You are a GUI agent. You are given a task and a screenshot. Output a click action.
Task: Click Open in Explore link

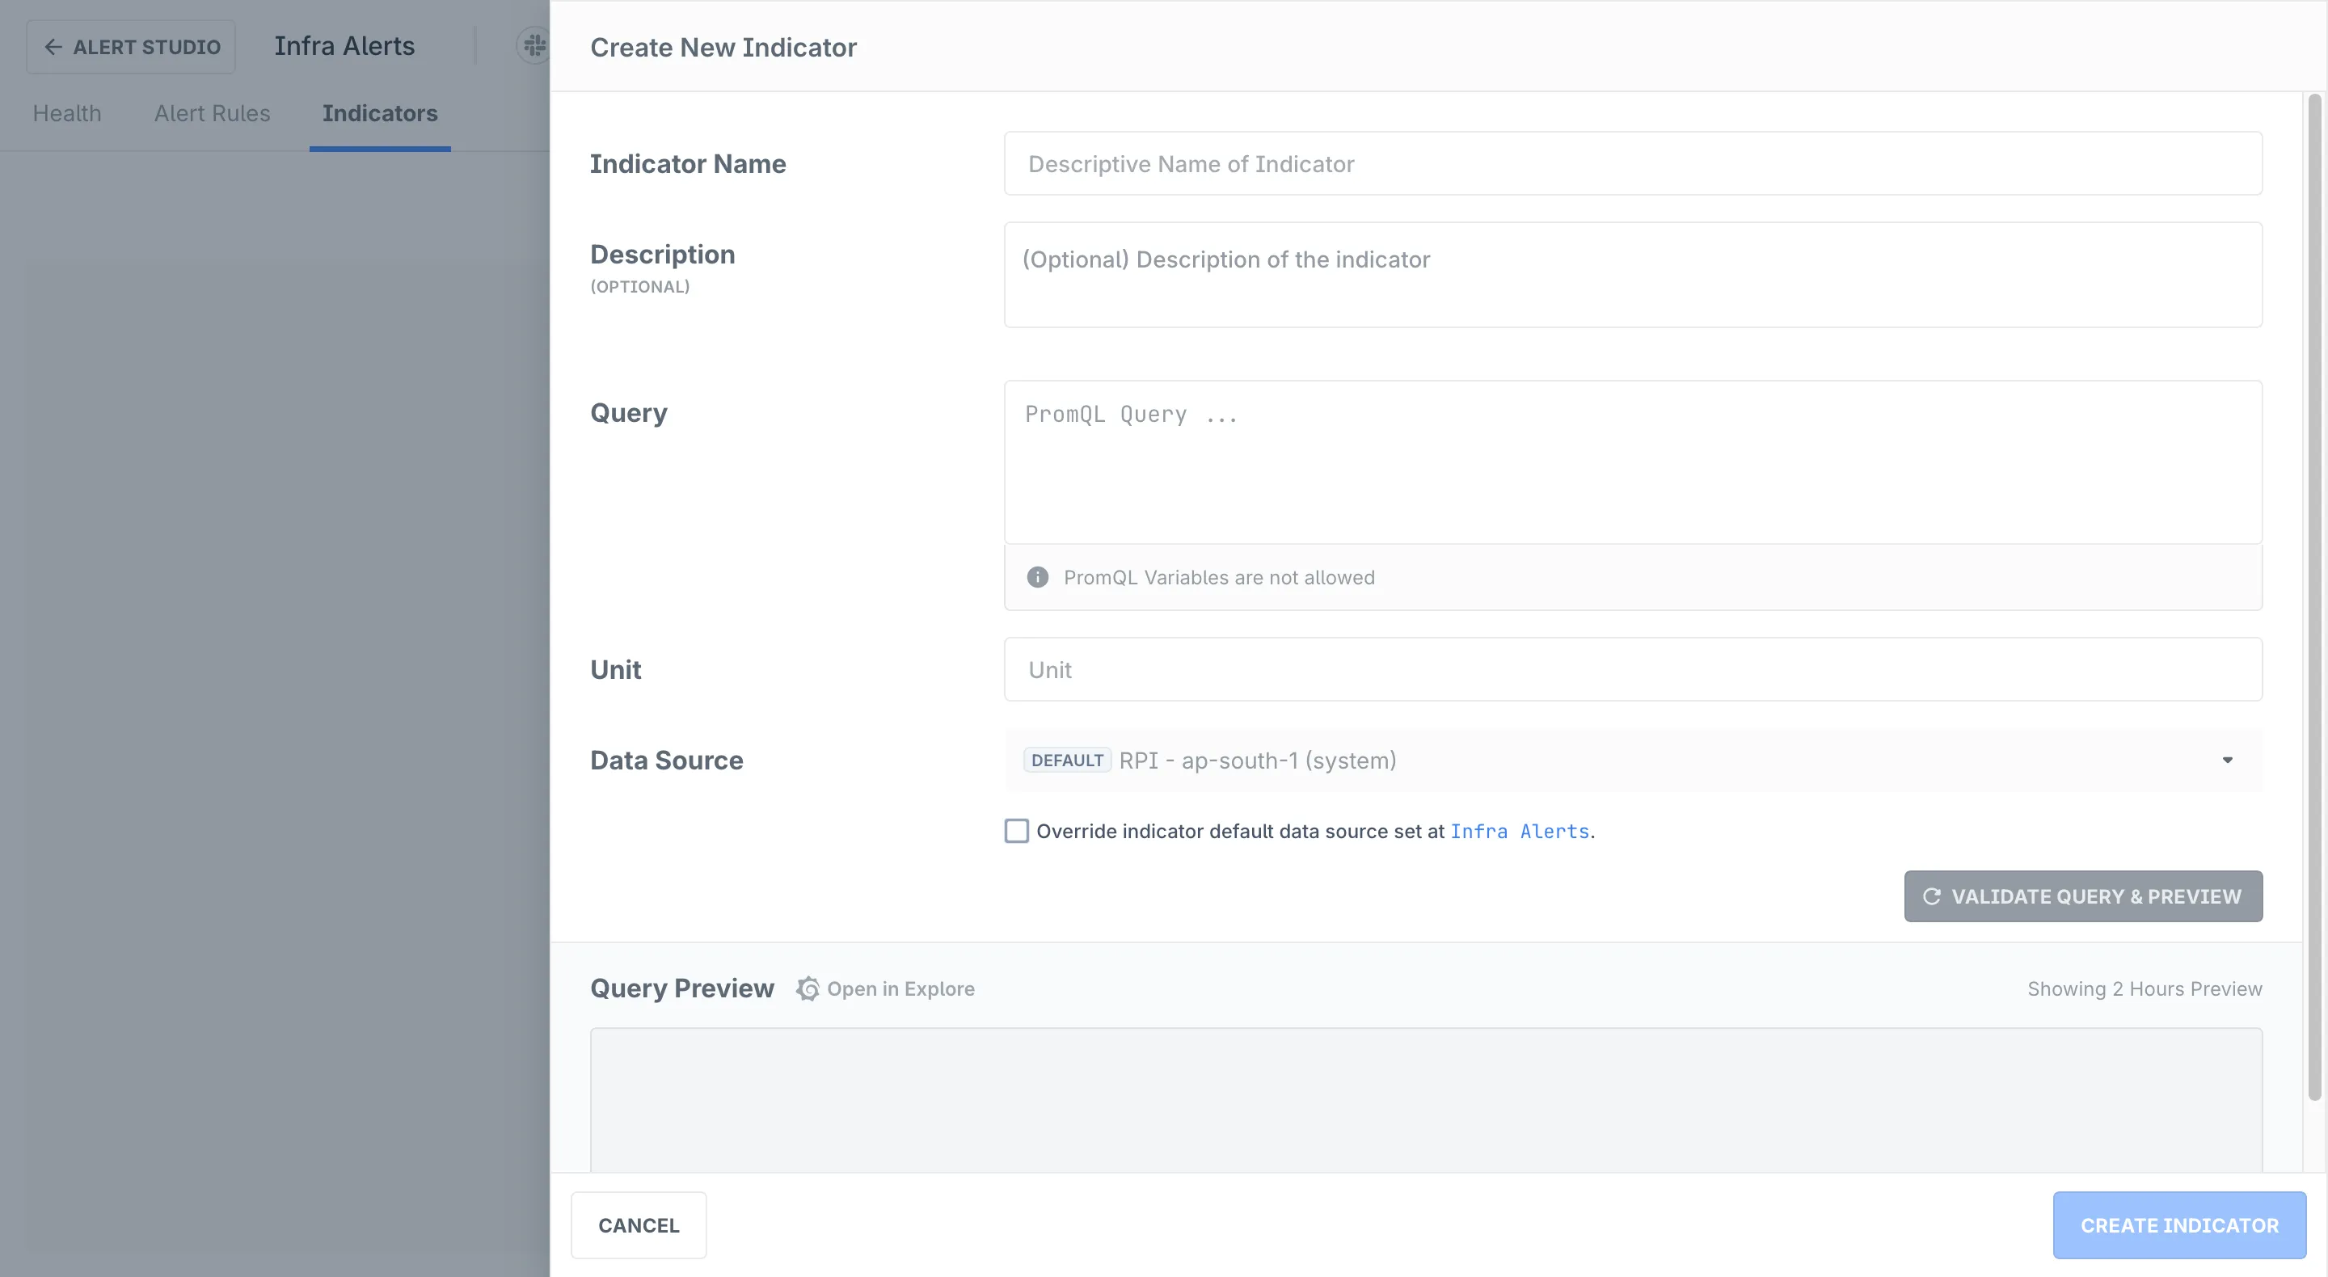[900, 988]
